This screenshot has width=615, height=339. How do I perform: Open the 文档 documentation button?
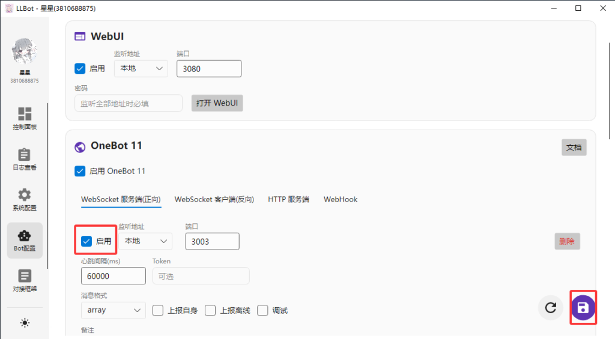pos(574,148)
